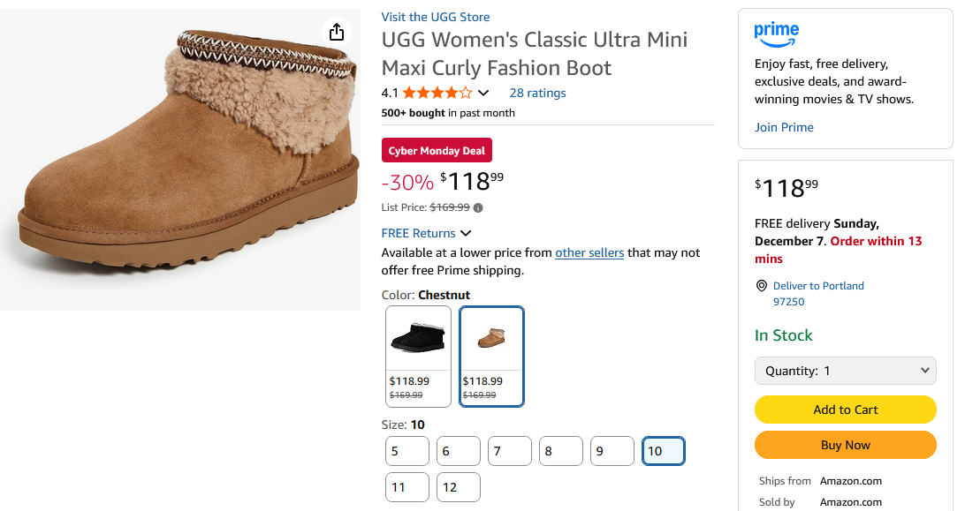Select size 8
The image size is (965, 511).
click(561, 451)
